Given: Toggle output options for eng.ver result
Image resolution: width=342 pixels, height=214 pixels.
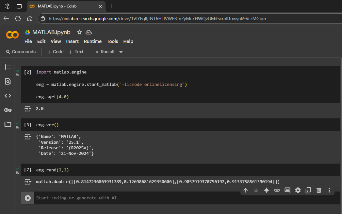Looking at the screenshot, I should click(x=28, y=137).
